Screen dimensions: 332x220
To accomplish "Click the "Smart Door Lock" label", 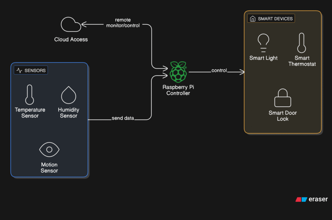I will pyautogui.click(x=283, y=116).
